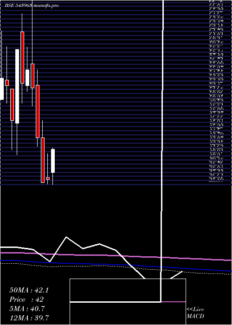
Task: Click the '12MA : 39.7' label
Action: tap(29, 318)
